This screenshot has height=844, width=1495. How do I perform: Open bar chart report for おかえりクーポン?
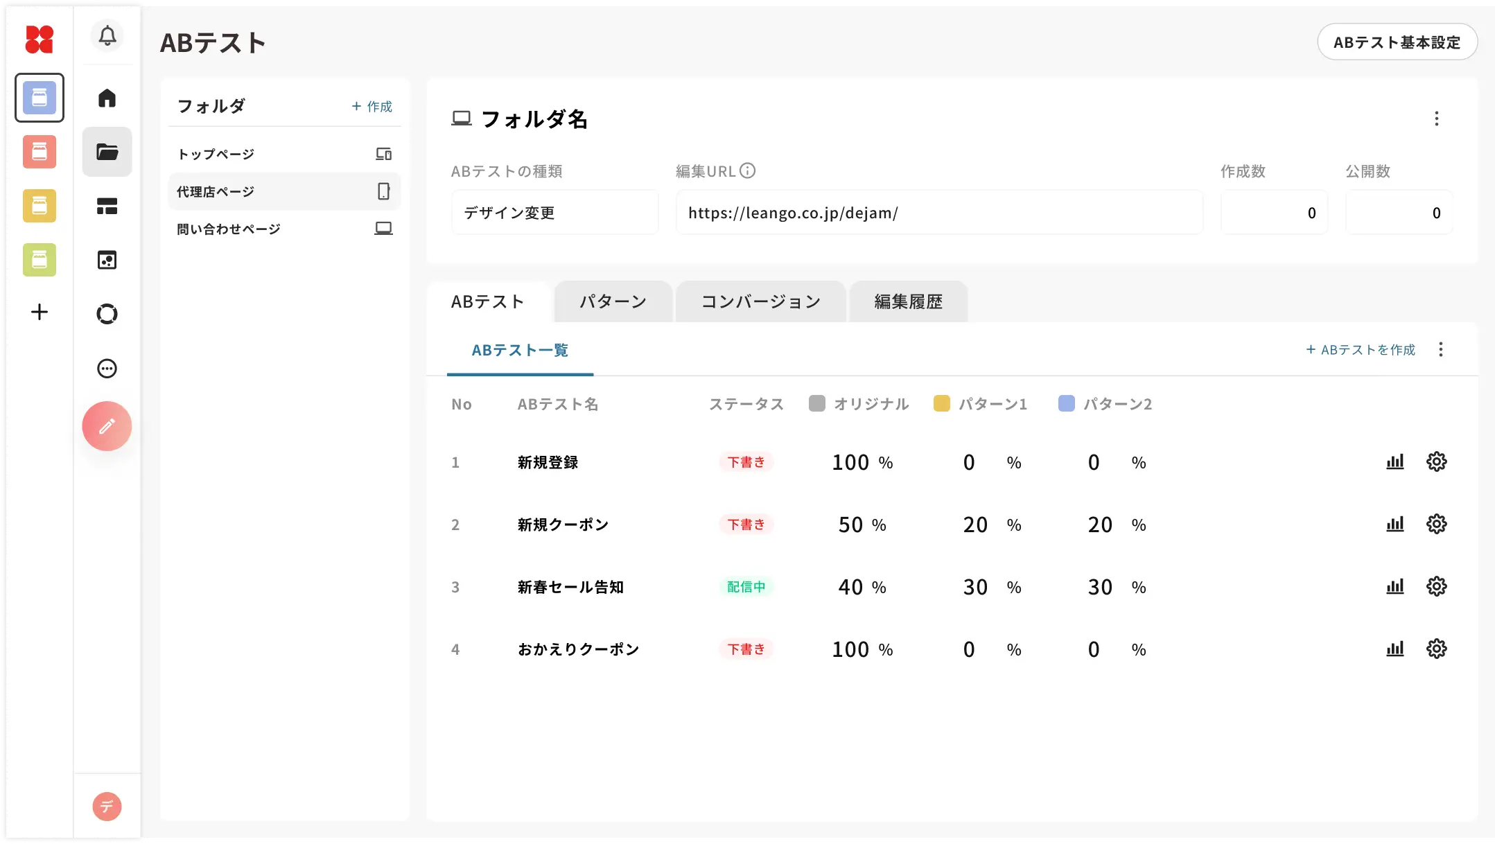(1395, 649)
